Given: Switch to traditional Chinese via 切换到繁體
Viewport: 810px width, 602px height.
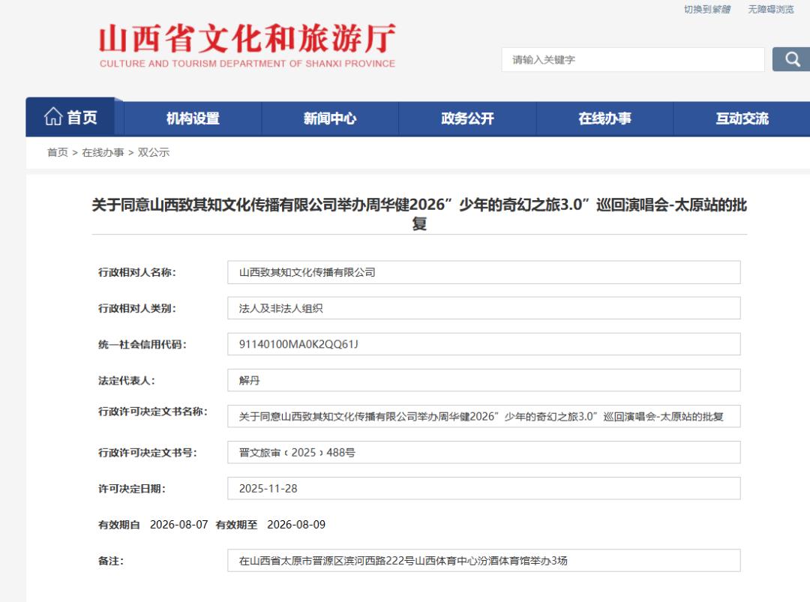Looking at the screenshot, I should pos(706,10).
